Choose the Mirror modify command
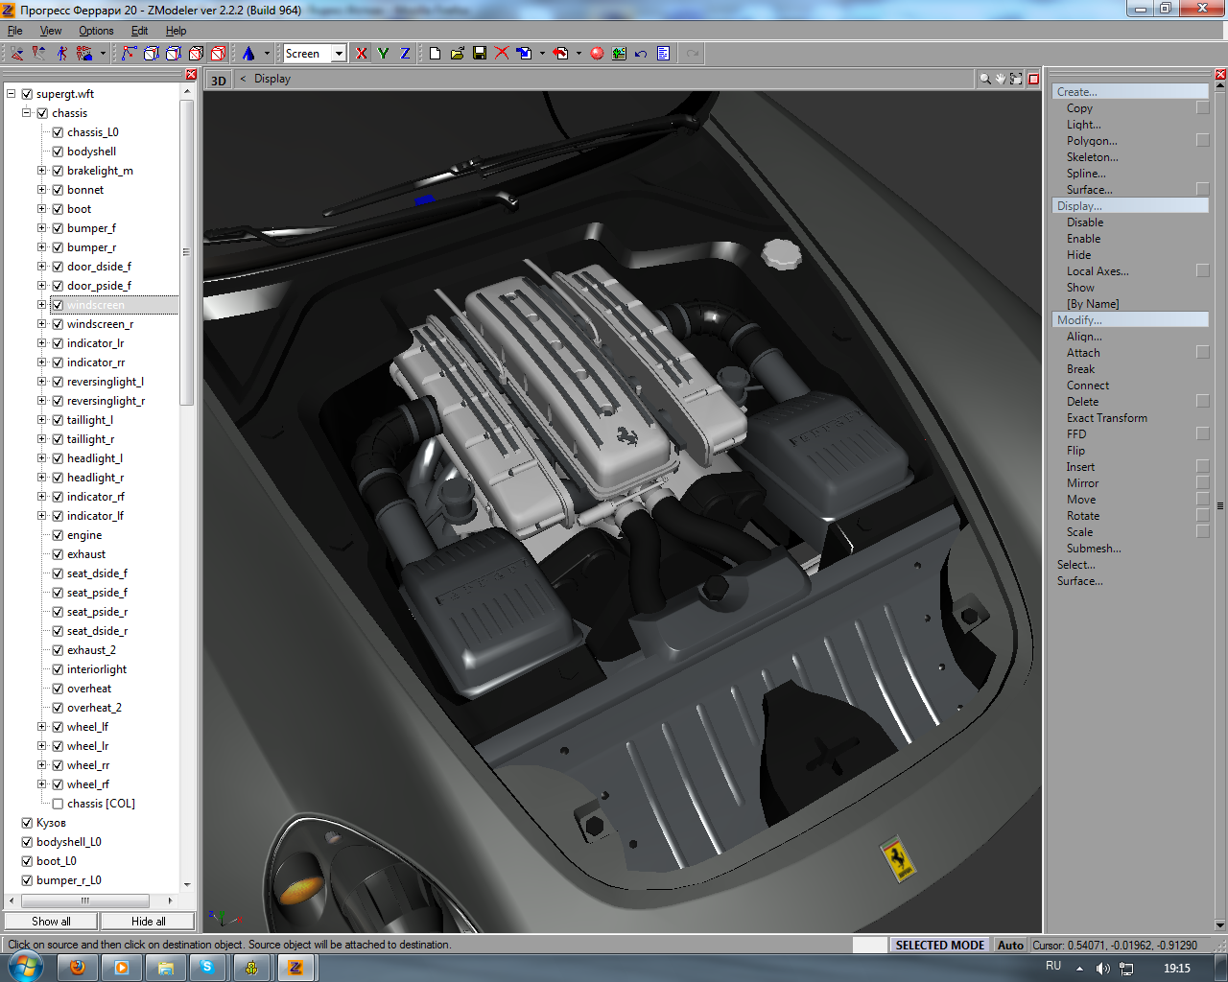 pyautogui.click(x=1082, y=483)
